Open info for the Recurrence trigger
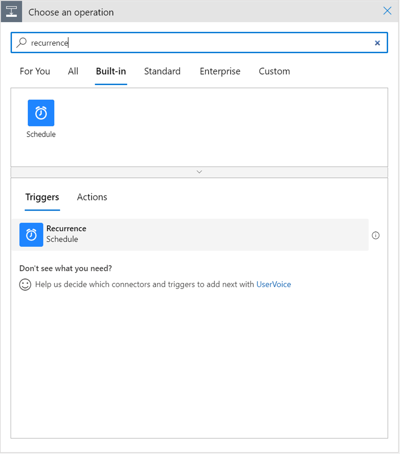The image size is (400, 454). click(x=376, y=235)
